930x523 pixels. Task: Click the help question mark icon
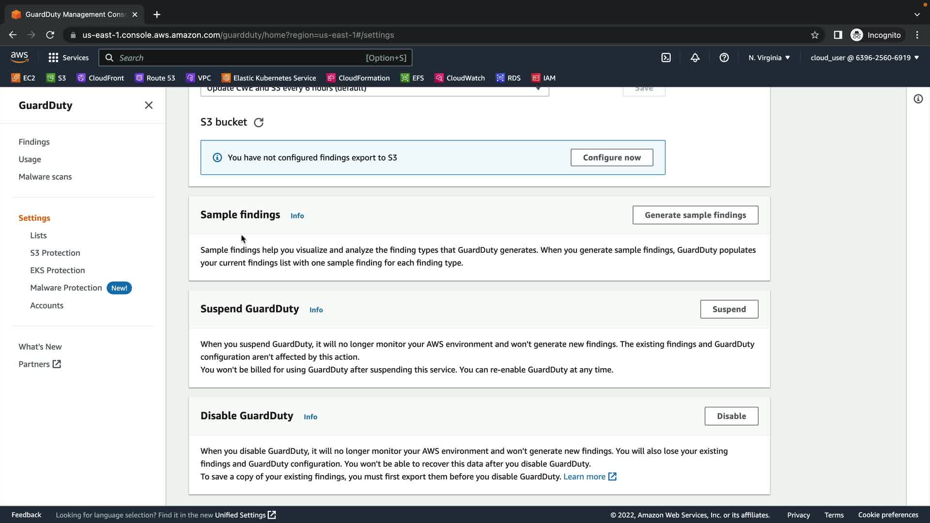724,58
